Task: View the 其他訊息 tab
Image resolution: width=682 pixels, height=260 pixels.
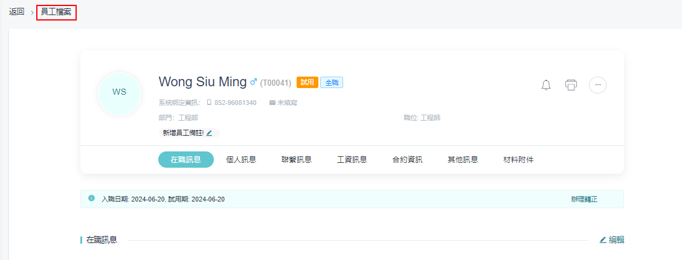Action: (463, 160)
